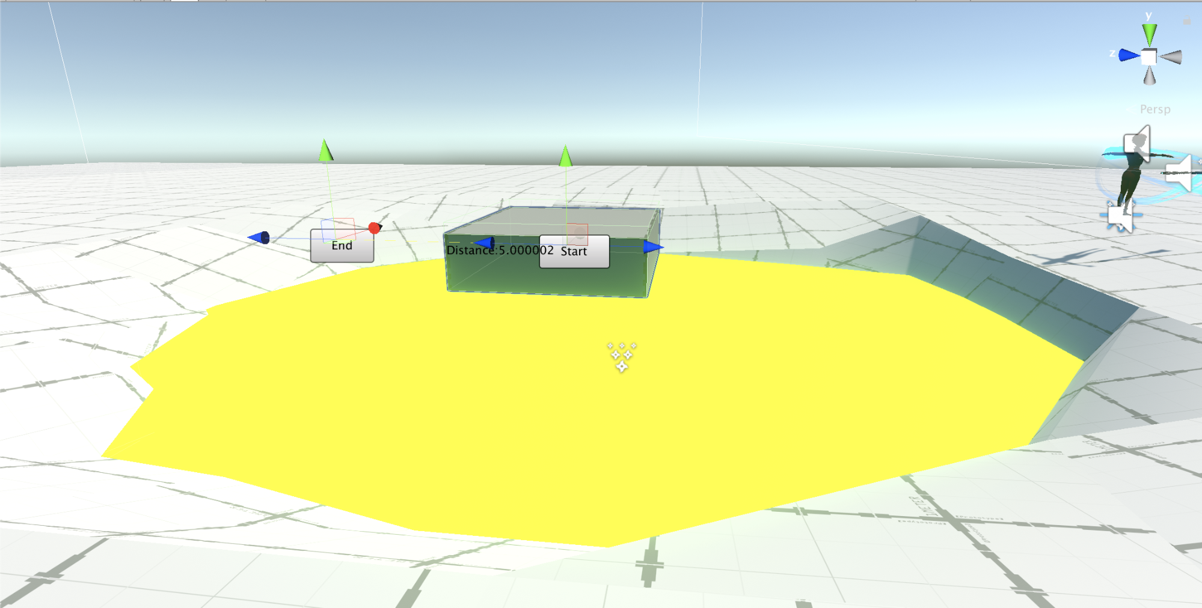Click the green Y arrow above the Start button
Screen dimensions: 1202x608
[x=565, y=156]
